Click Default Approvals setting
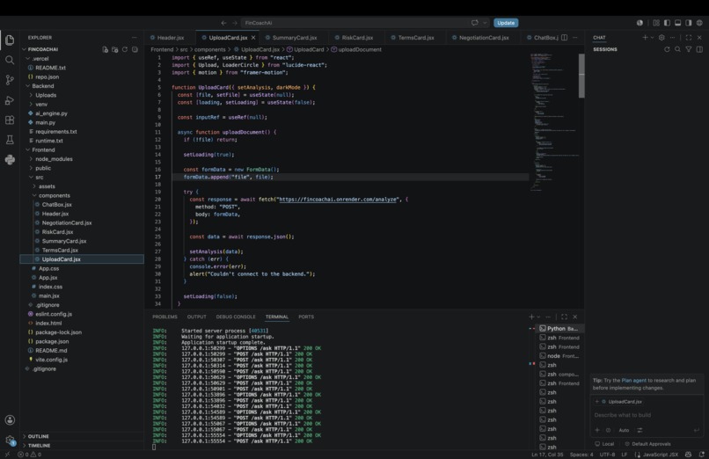Image resolution: width=709 pixels, height=459 pixels. 647,444
